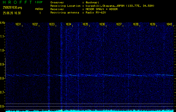176x112 pixels.
Task: Click the kHz axis unit label
Action: click(x=3, y=23)
